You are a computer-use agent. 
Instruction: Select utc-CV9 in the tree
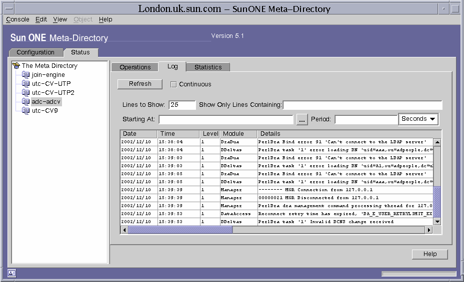coord(44,110)
